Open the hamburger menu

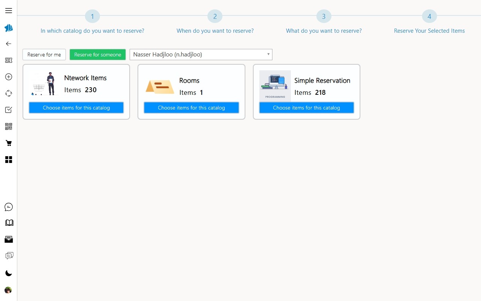click(x=9, y=11)
